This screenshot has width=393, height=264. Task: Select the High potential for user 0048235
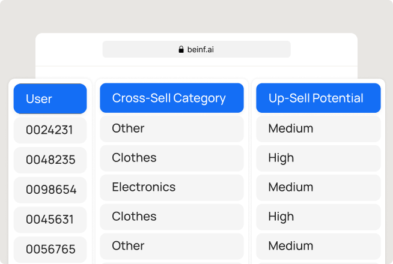point(318,158)
